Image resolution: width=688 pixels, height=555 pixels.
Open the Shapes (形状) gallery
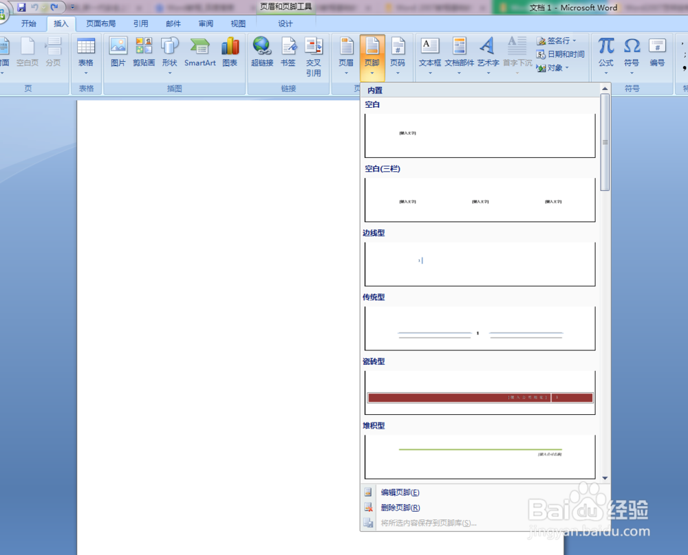[170, 56]
